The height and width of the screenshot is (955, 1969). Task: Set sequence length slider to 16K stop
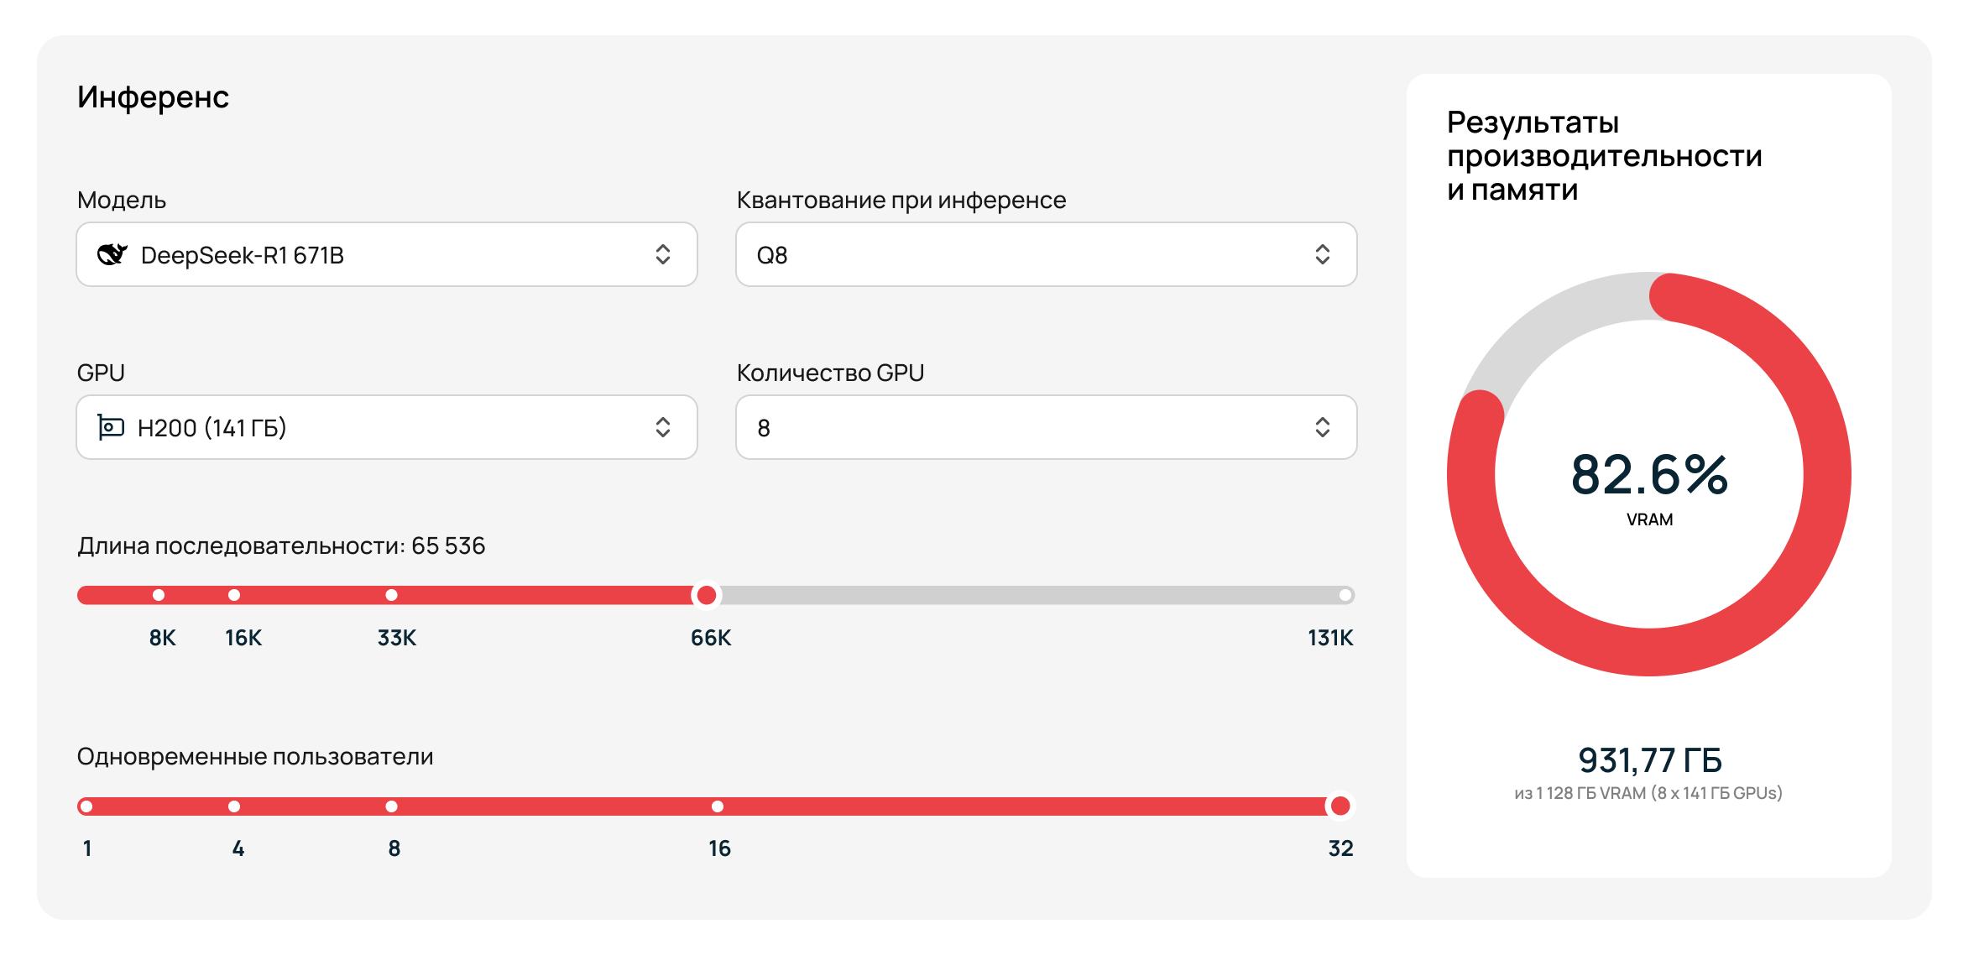pyautogui.click(x=234, y=595)
